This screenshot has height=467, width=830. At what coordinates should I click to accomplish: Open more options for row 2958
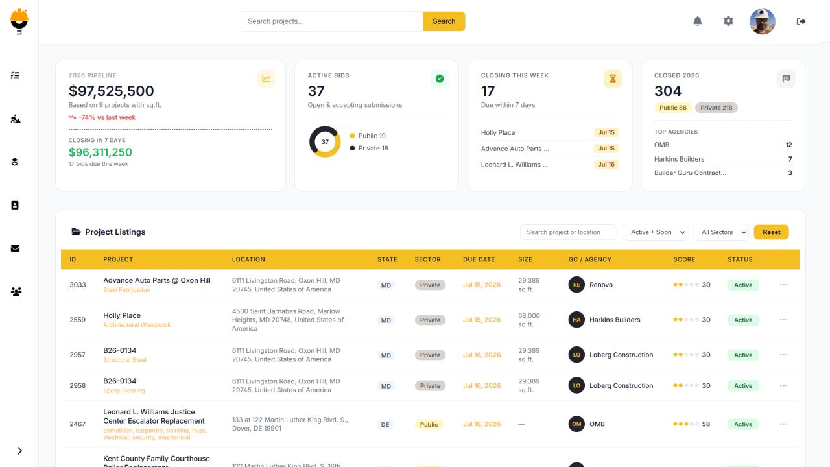point(784,385)
